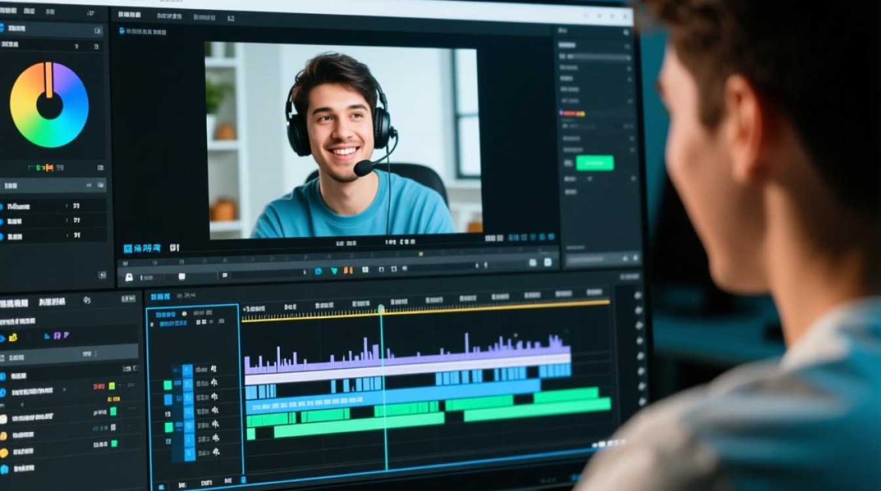Click the outlined button in the lower-left panel header
Screen dimensions: 881x491
(x=128, y=299)
